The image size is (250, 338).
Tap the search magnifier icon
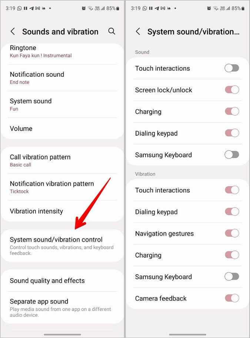[111, 32]
